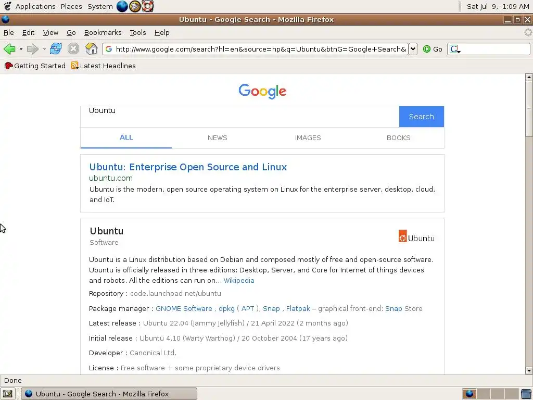This screenshot has height=400, width=533.
Task: Open the Edit menu
Action: 28,32
